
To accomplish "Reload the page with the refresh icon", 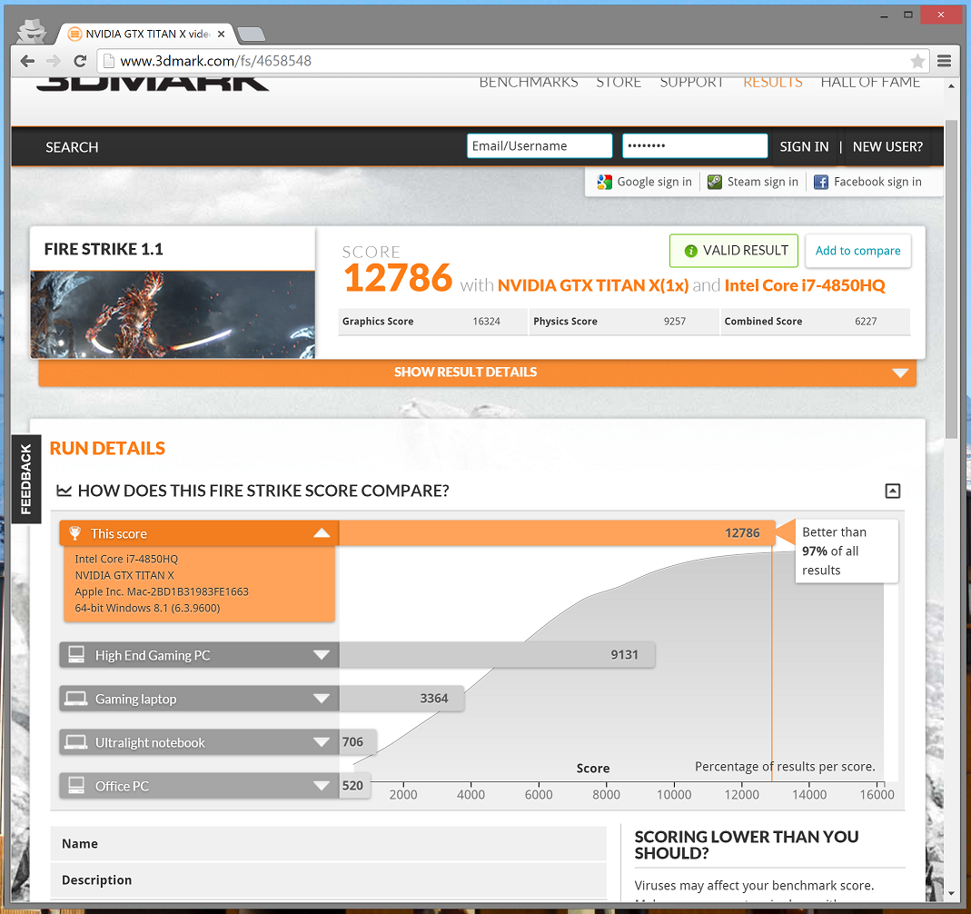I will coord(80,61).
